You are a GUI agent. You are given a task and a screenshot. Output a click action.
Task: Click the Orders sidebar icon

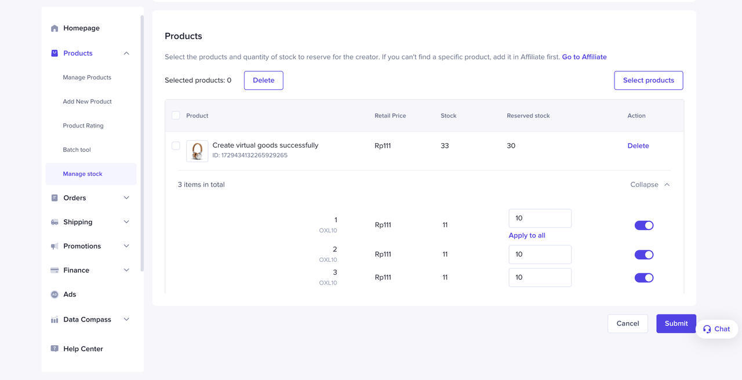coord(54,198)
